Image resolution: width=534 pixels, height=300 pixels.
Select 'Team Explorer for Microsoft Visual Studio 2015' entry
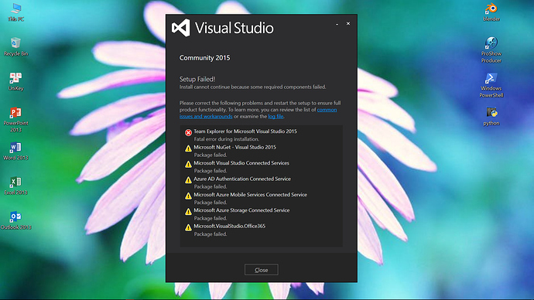click(x=245, y=131)
